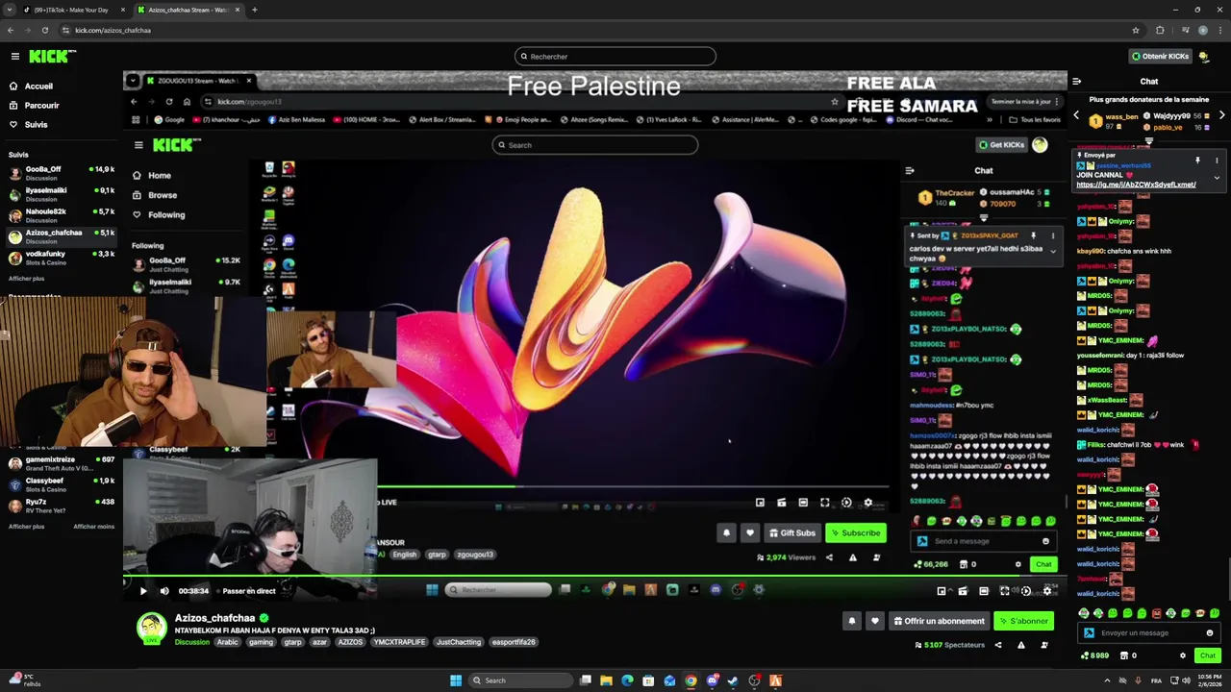This screenshot has height=692, width=1231.
Task: Bookmark the page with the star icon
Action: click(1135, 30)
